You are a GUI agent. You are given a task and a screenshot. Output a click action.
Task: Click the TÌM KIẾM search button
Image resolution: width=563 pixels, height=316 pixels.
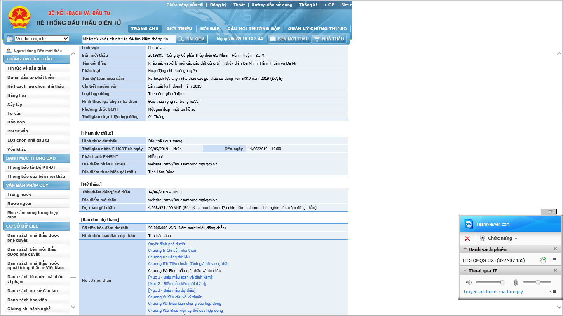[191, 39]
